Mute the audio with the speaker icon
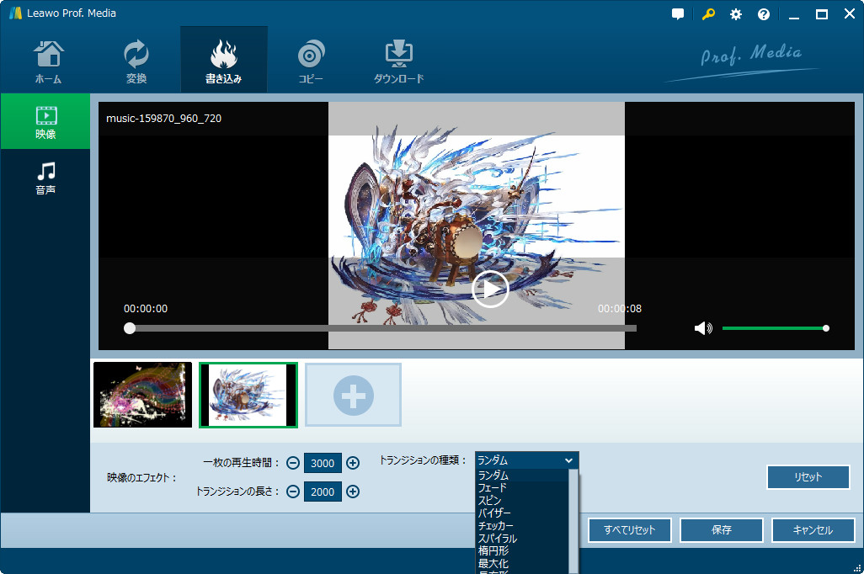 click(x=703, y=328)
